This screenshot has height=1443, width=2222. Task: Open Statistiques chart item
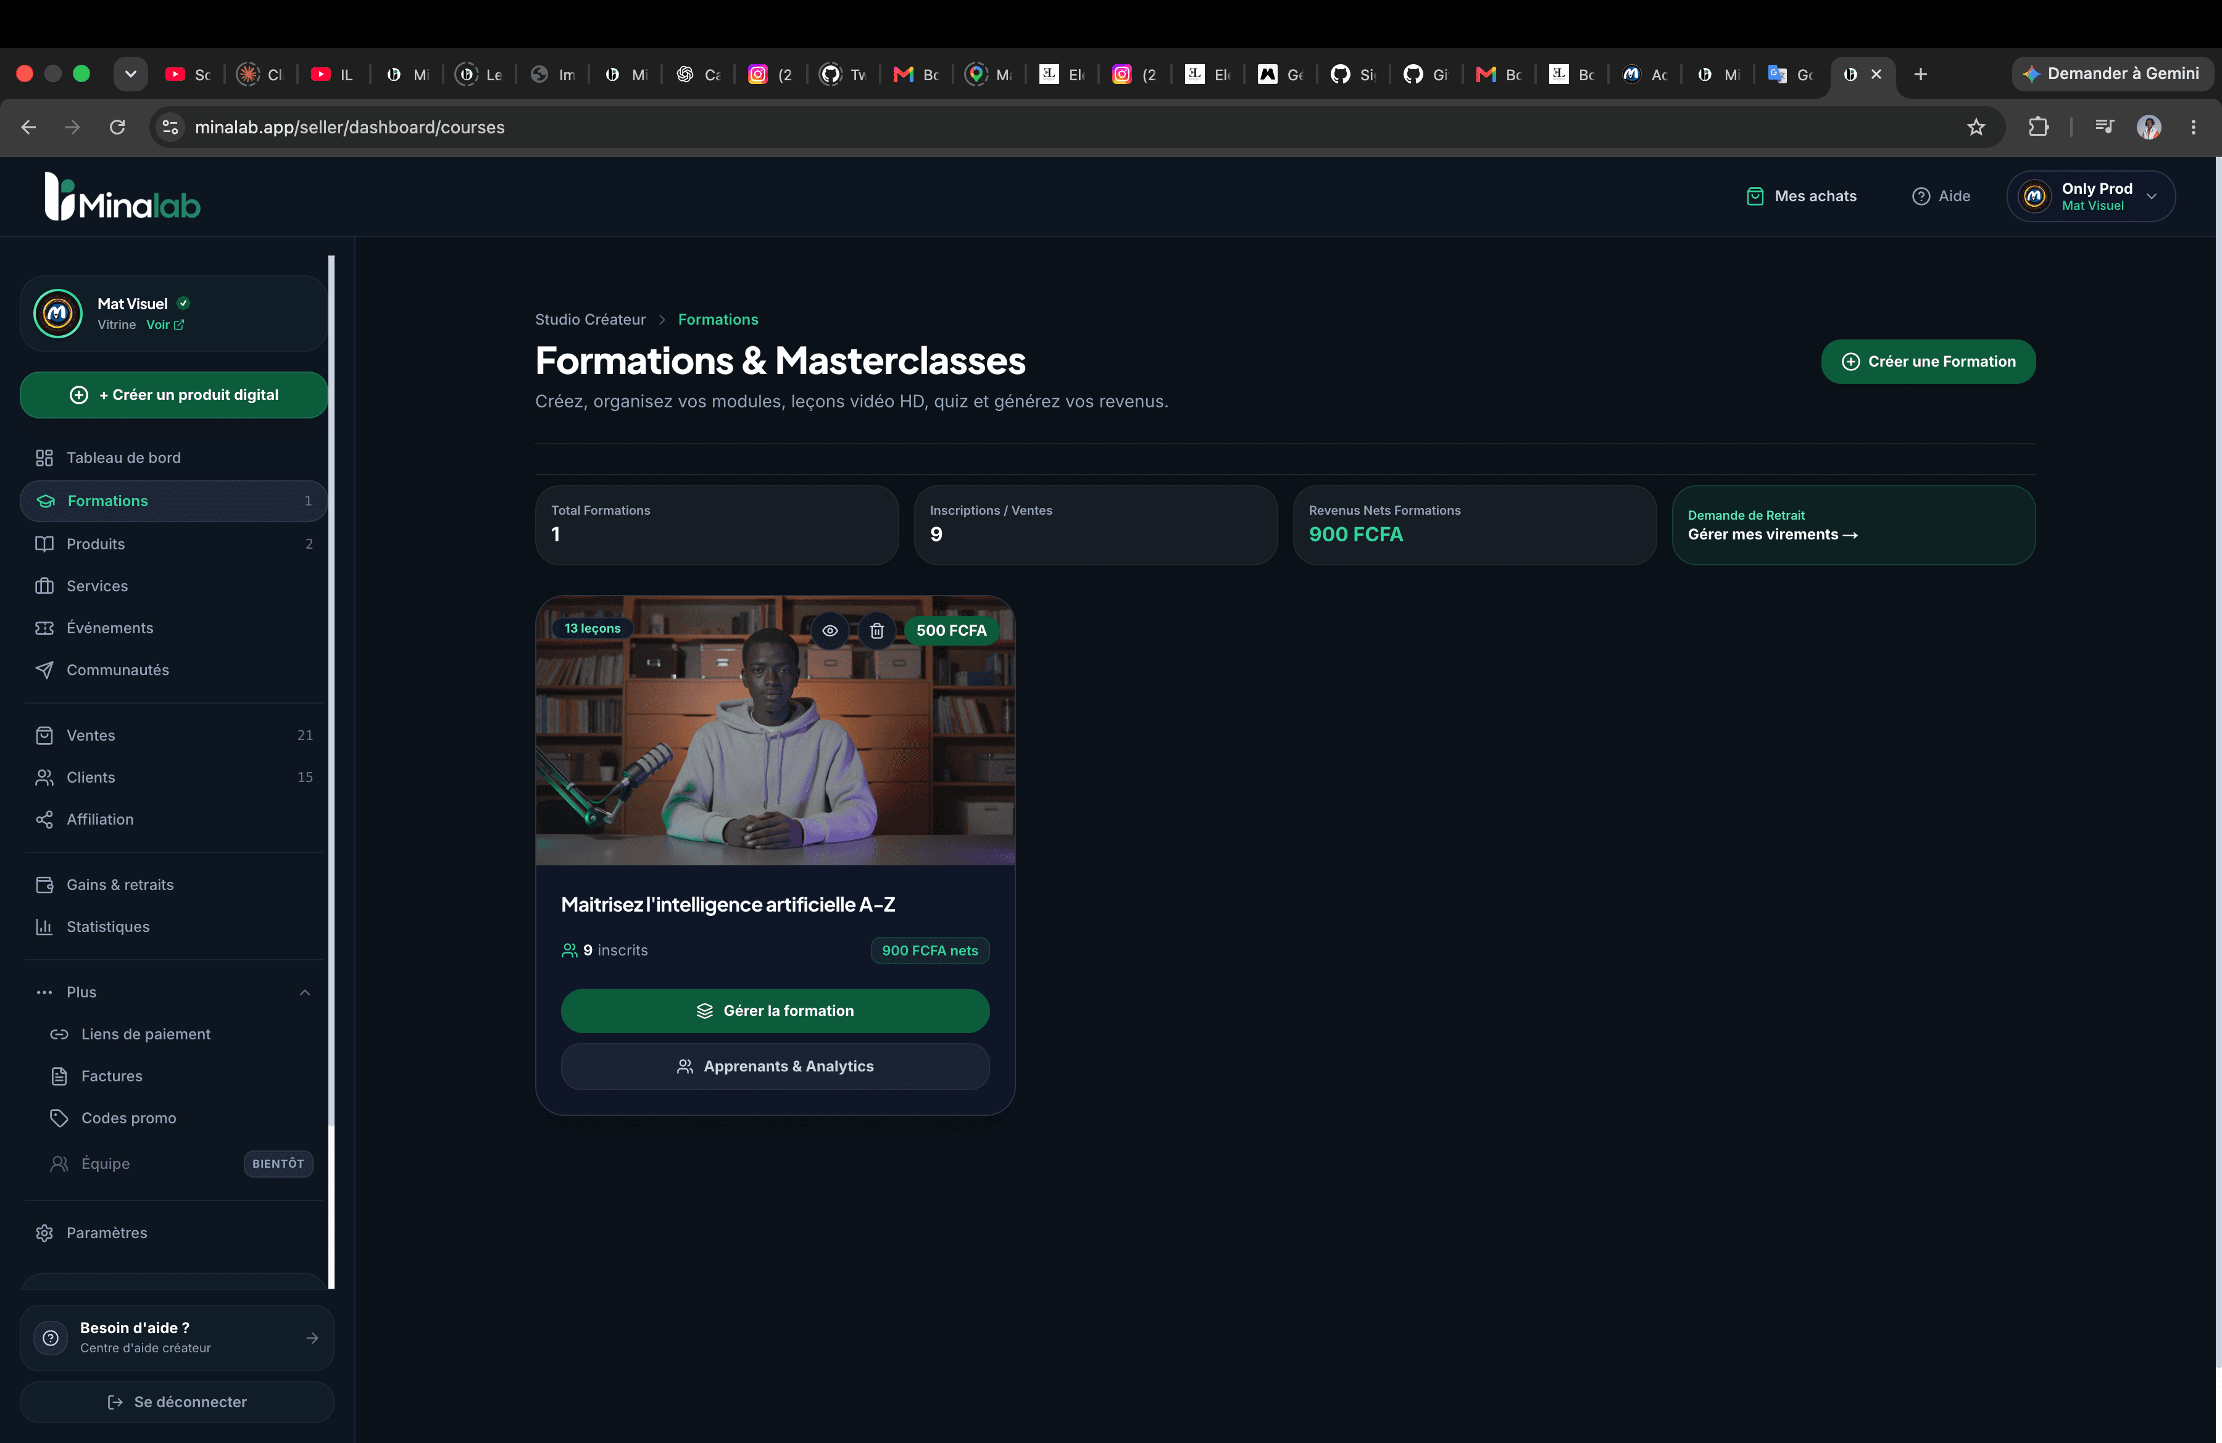173,927
